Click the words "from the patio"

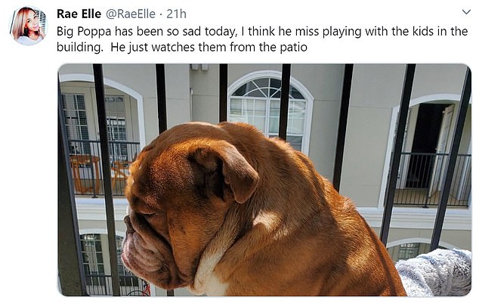(x=268, y=48)
